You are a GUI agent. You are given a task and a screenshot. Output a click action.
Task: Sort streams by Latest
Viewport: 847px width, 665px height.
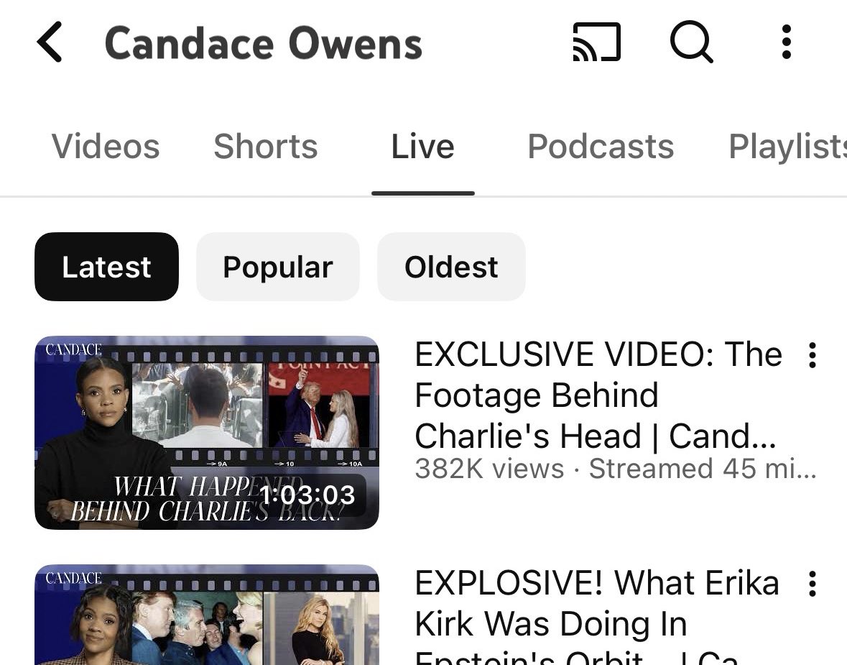106,267
